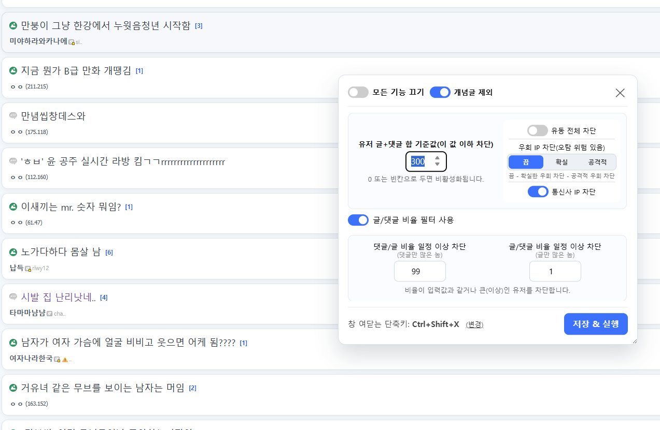The height and width of the screenshot is (430, 660).
Task: Decrement the 300 threshold with the down arrow
Action: (x=438, y=165)
